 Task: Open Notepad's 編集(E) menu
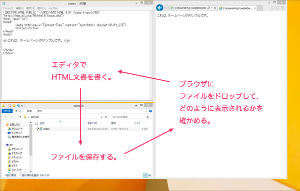pos(19,8)
